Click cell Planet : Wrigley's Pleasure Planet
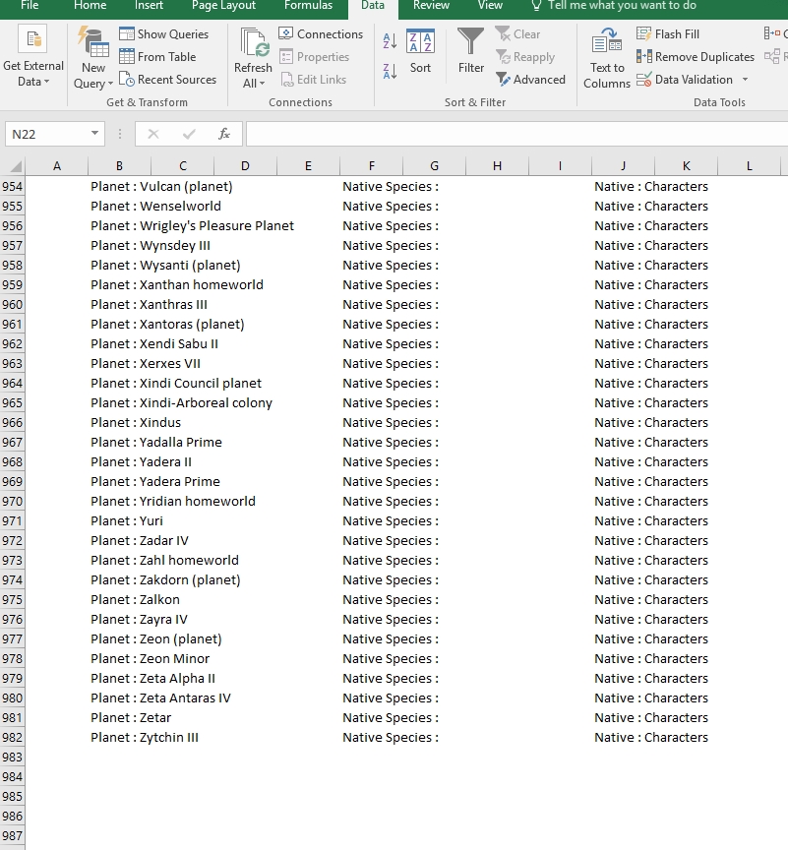 (193, 225)
